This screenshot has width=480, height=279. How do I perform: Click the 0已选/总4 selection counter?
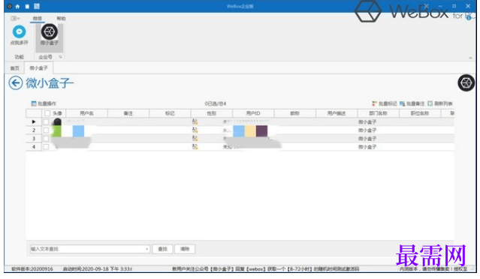click(215, 104)
